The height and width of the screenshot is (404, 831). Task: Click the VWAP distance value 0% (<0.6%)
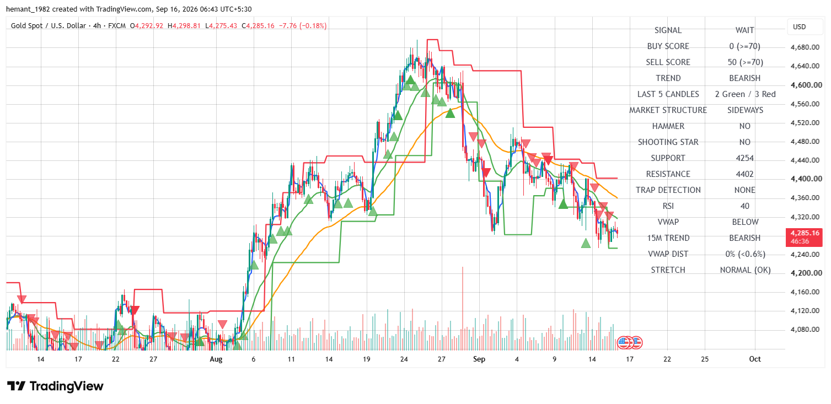[x=745, y=254]
